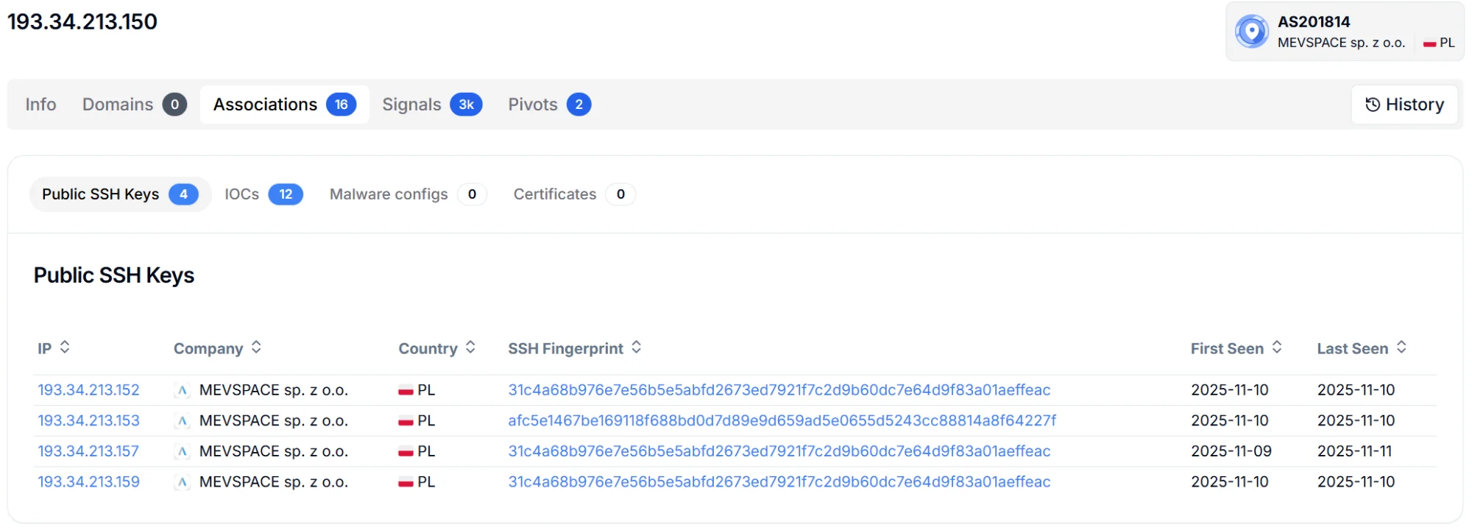Sort table by Country column arrows
This screenshot has height=530, width=1472.
click(470, 347)
